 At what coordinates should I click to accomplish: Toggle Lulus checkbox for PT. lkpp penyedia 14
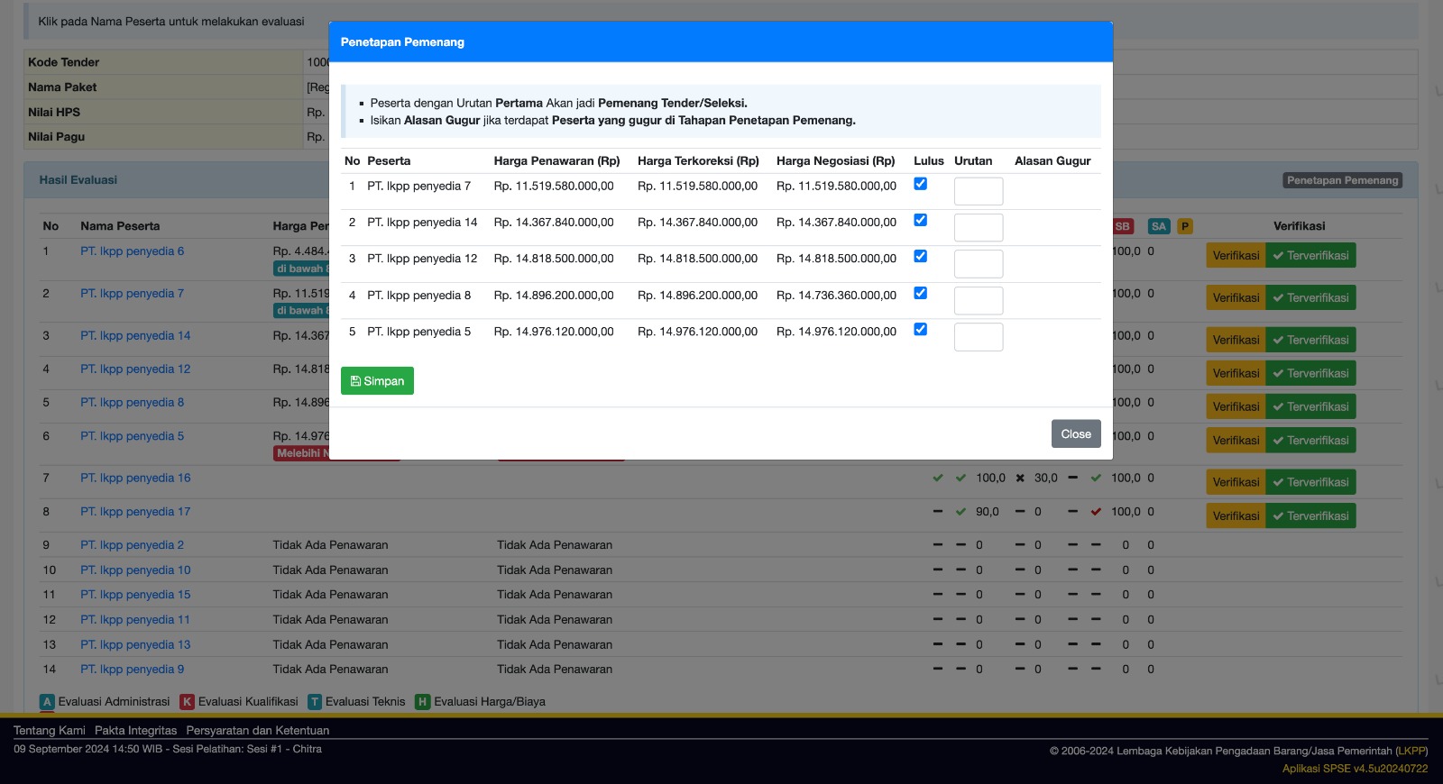pos(920,220)
